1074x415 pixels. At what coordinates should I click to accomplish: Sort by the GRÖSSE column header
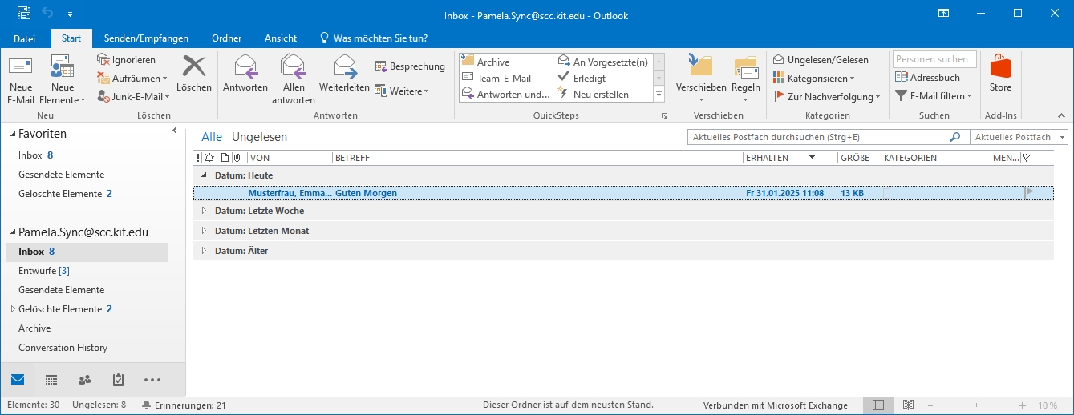[x=858, y=158]
